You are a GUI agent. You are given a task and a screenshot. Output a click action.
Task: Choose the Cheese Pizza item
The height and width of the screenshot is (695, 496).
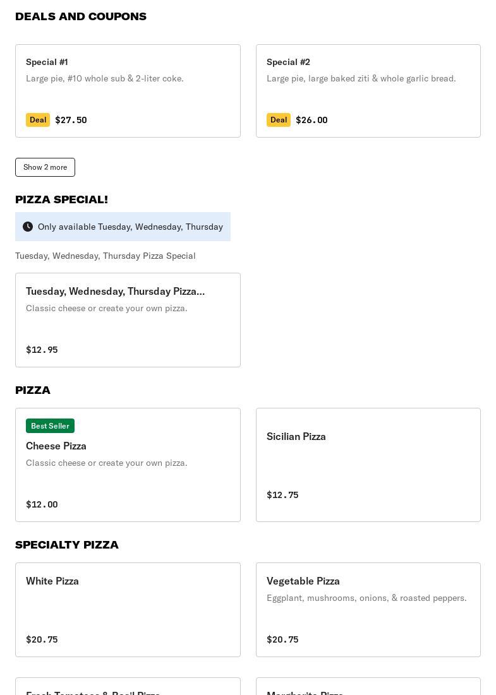(128, 465)
